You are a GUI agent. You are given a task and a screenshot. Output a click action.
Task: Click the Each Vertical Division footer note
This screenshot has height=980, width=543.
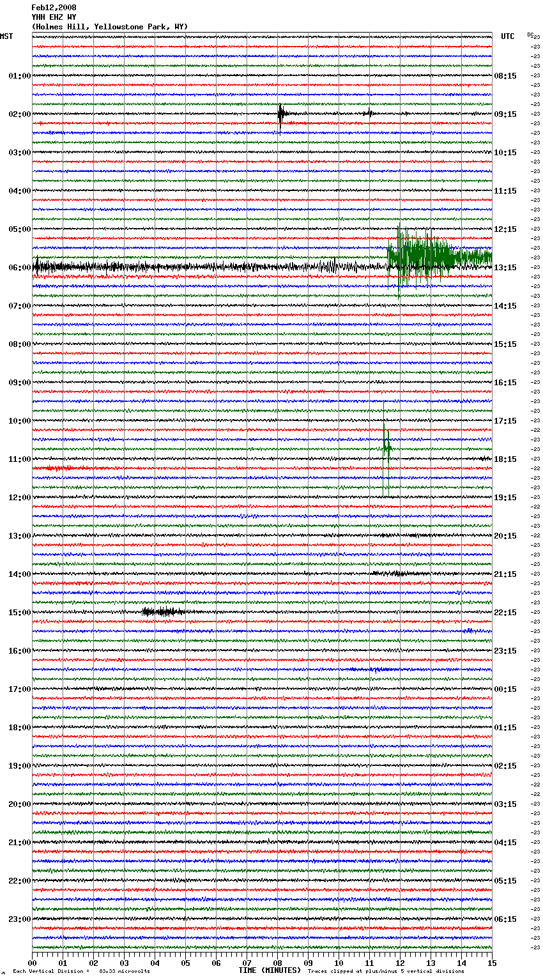(x=81, y=971)
